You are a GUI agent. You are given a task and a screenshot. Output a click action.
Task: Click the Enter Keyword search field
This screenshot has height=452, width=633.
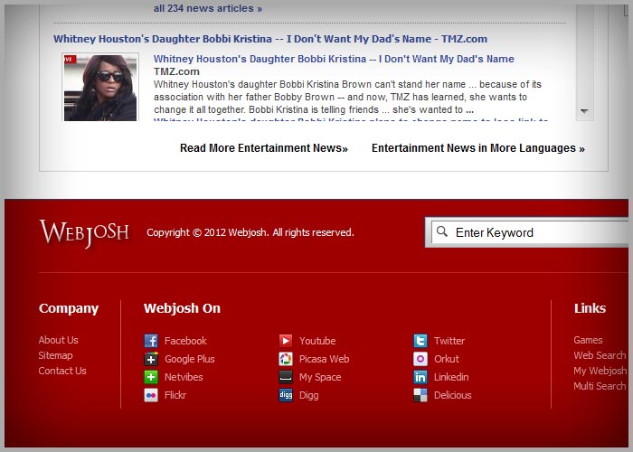point(530,232)
